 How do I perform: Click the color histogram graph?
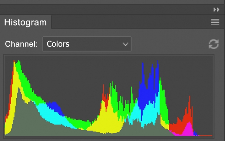109,96
